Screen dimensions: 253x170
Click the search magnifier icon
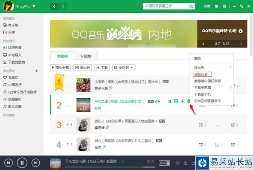(191, 6)
